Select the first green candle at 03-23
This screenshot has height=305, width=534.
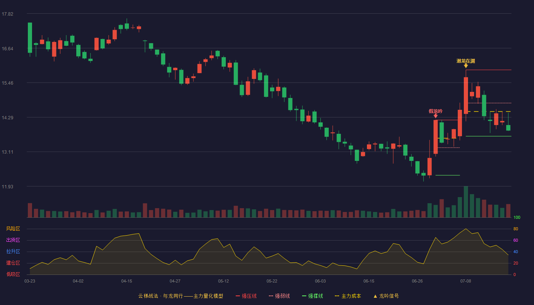click(30, 38)
